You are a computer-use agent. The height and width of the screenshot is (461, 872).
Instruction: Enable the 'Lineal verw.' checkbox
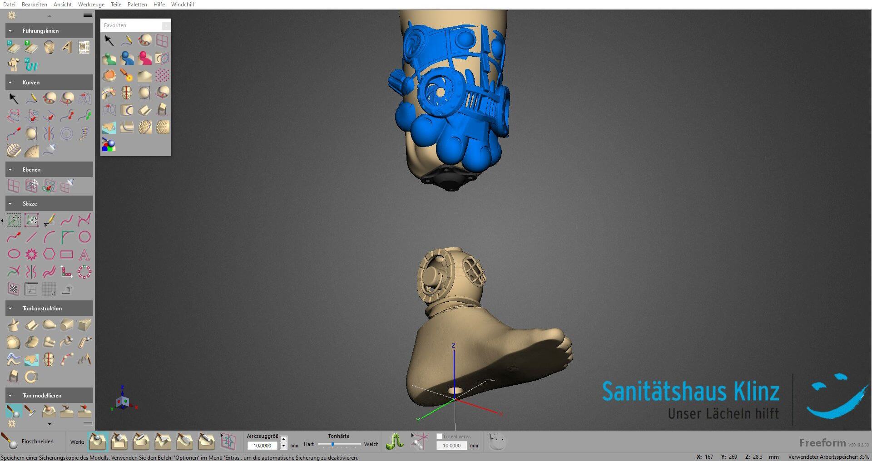tap(439, 436)
